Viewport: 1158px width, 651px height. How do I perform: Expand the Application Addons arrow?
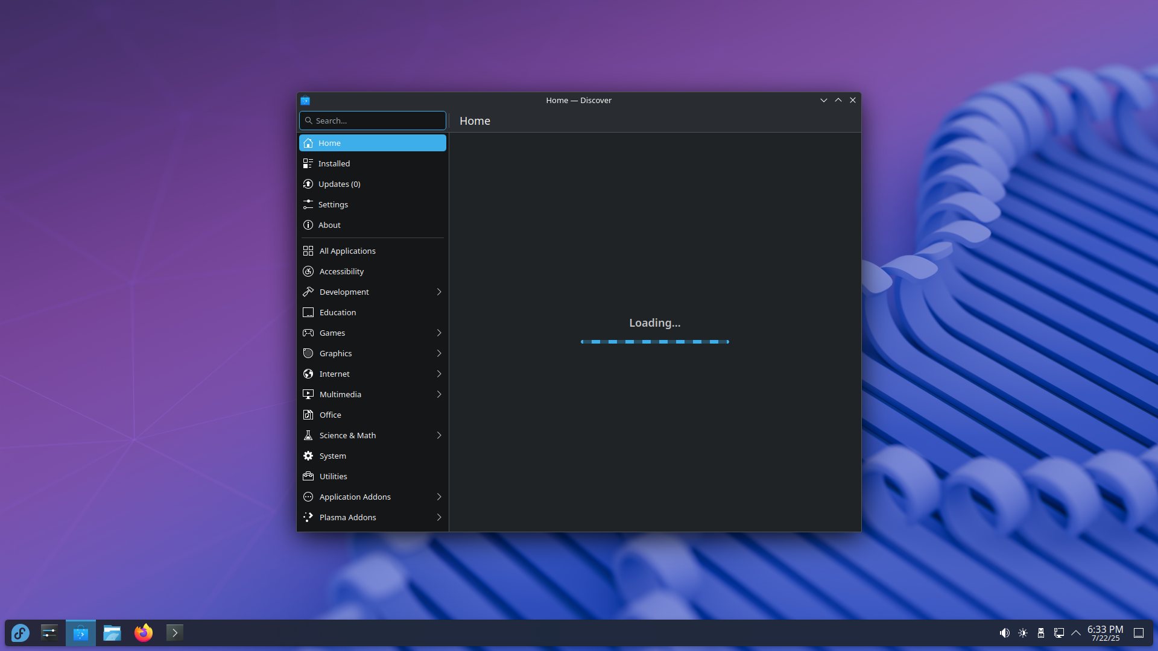439,497
